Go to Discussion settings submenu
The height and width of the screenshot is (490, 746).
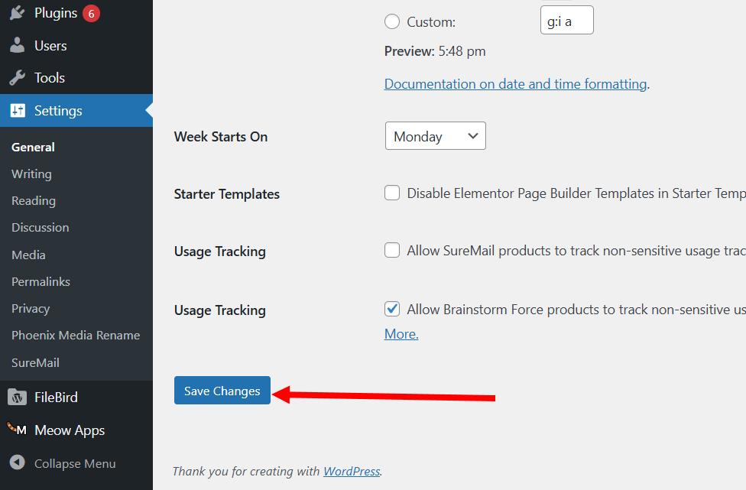(40, 227)
